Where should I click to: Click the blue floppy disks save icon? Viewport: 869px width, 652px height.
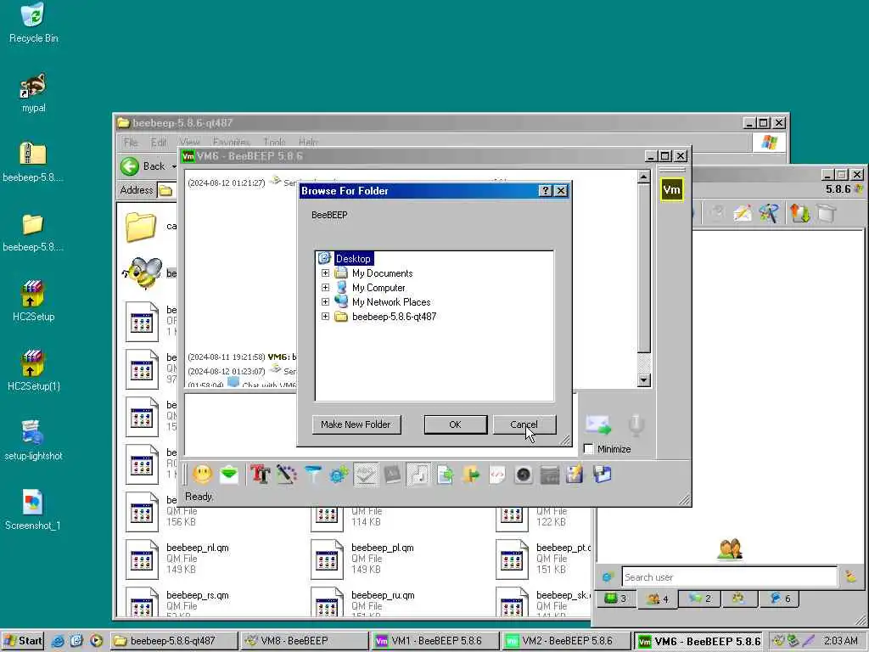[x=602, y=475]
